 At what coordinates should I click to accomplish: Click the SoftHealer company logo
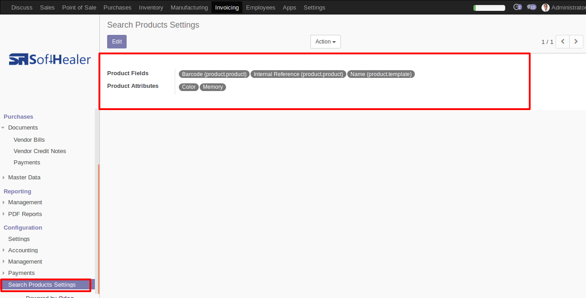(50, 59)
